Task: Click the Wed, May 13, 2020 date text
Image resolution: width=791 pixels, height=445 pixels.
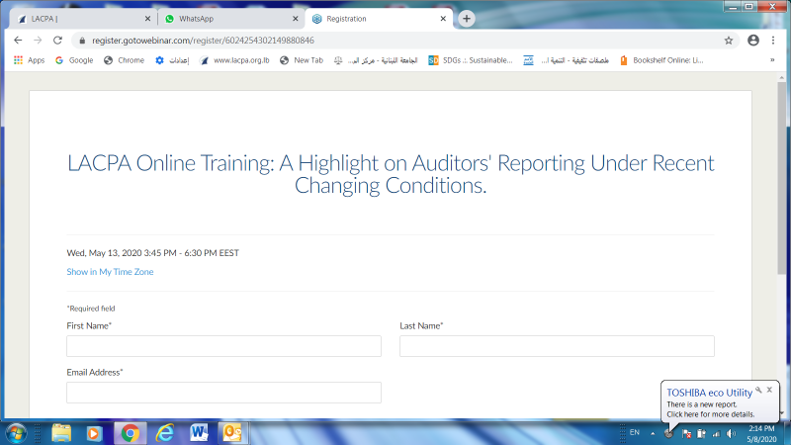Action: [x=153, y=253]
